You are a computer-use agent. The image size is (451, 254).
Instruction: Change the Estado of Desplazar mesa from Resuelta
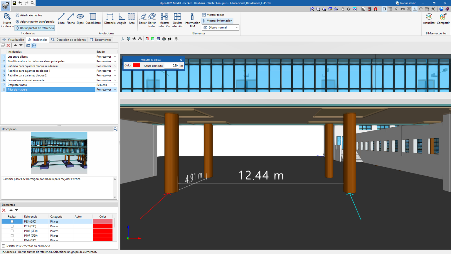click(115, 85)
